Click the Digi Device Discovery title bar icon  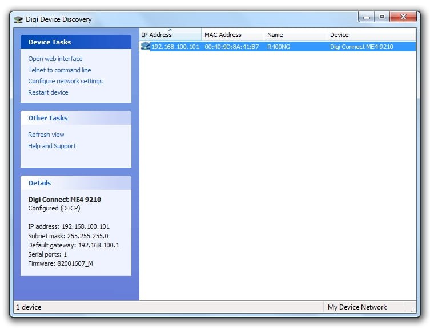coord(18,19)
